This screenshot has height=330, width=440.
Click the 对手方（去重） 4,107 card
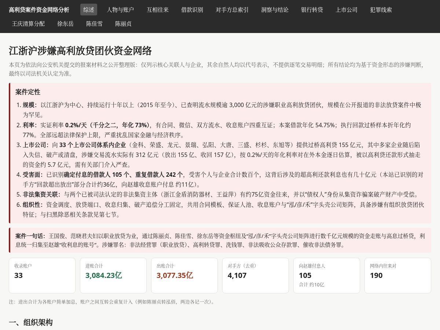click(256, 275)
